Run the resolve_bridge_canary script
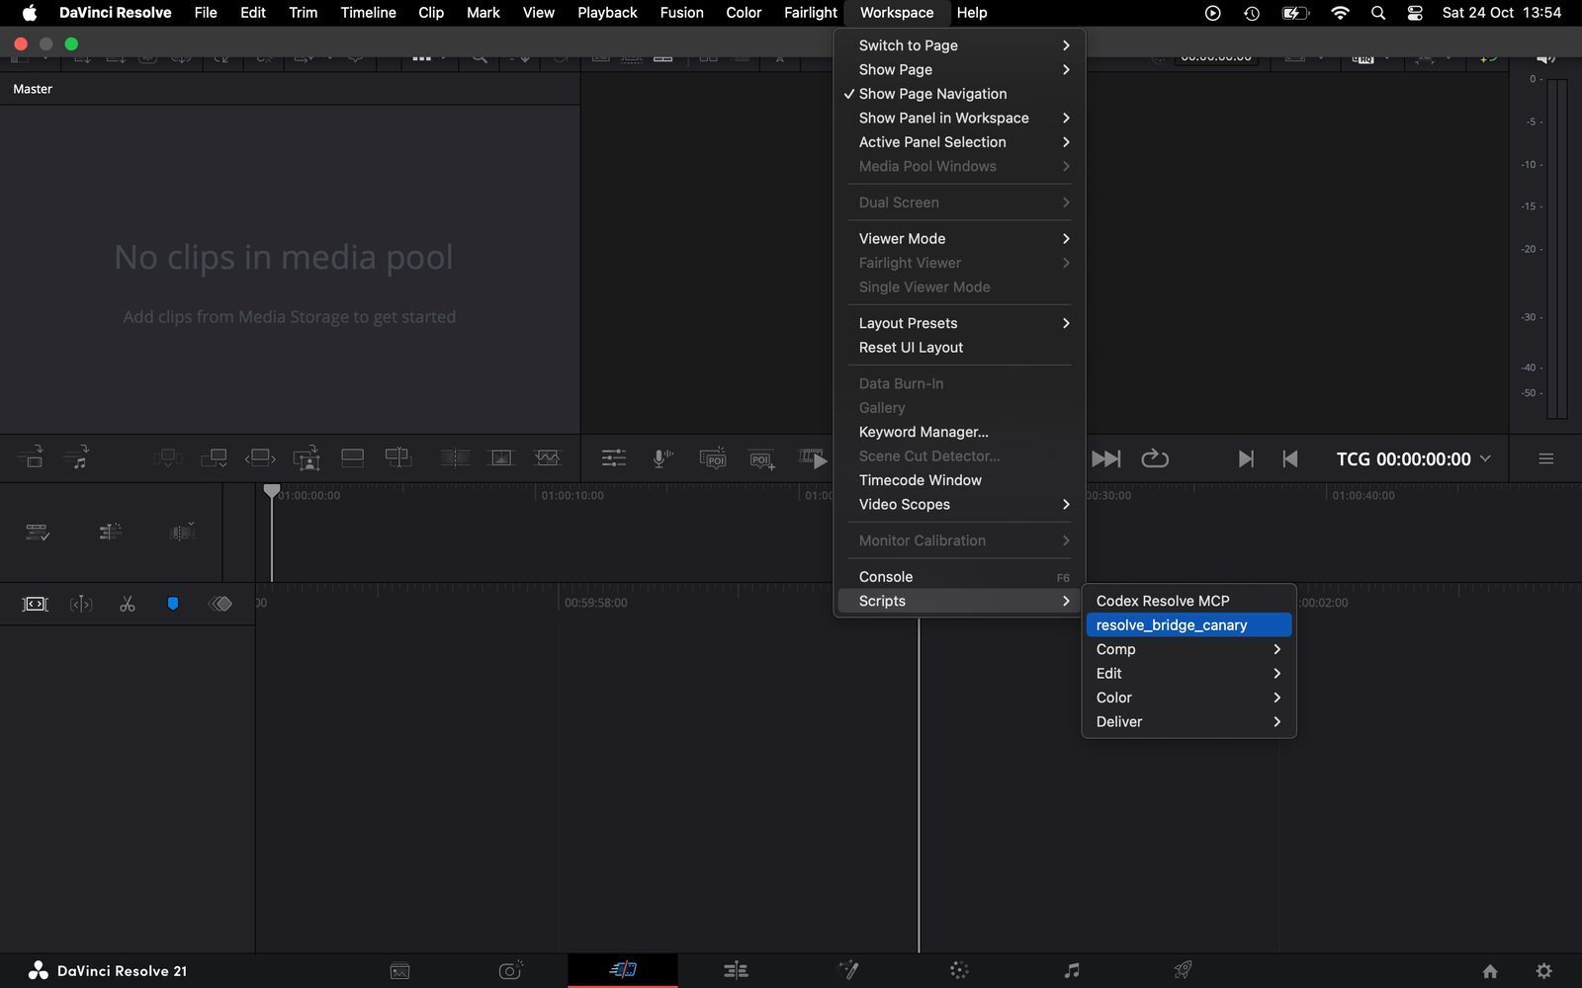Screen dimensions: 1582x988 click(1188, 625)
